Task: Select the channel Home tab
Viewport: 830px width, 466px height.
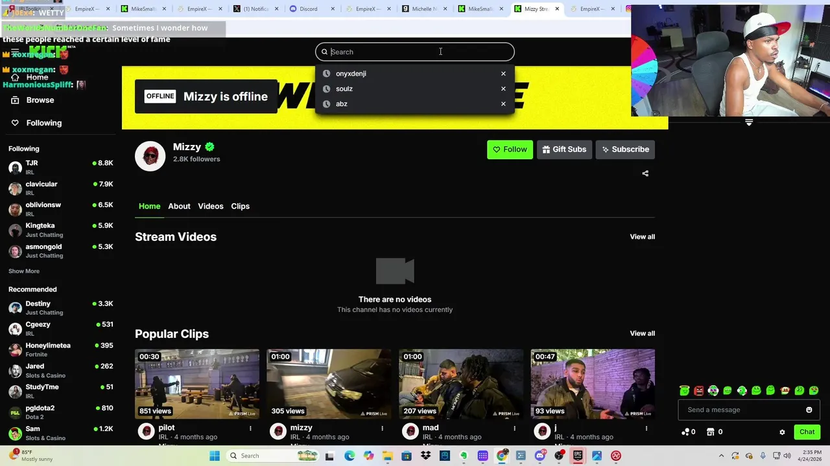Action: pos(149,206)
